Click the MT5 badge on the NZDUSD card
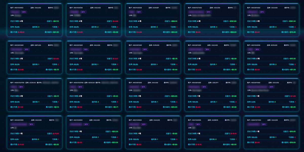 tap(257, 49)
